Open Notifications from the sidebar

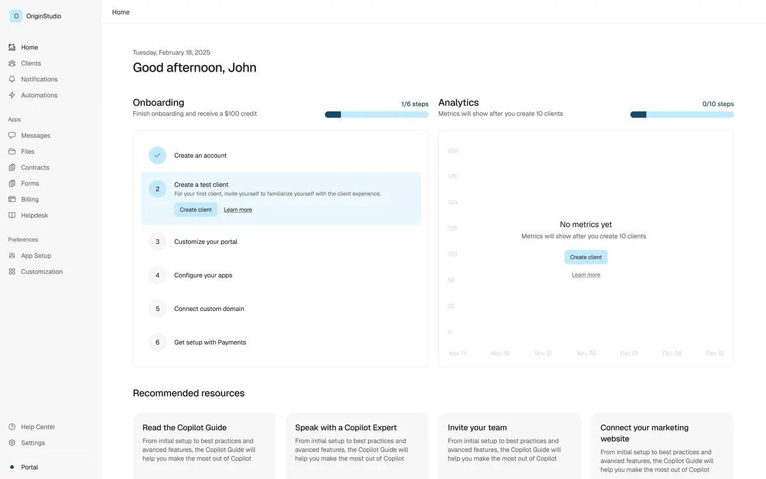[x=11, y=78]
